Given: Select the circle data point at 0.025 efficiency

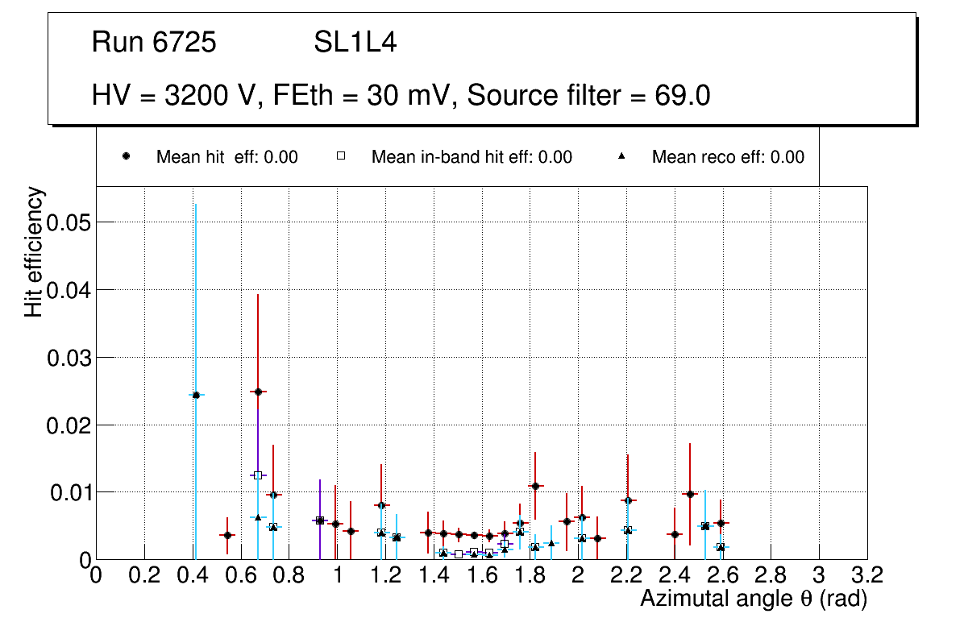Looking at the screenshot, I should [258, 392].
